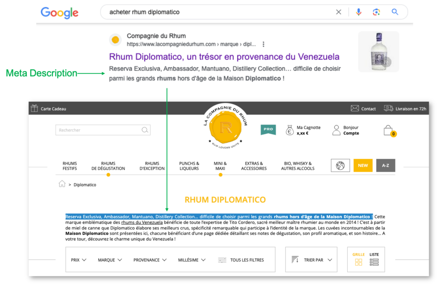Click the sliders icon beside TOUS LES FILTRES
Screen dimensions: 438x285
[222, 260]
